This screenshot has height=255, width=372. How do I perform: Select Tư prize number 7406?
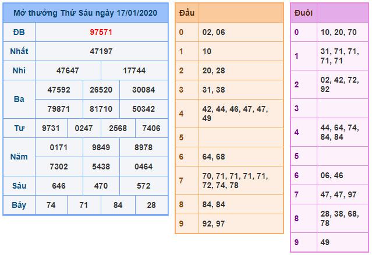(x=151, y=128)
